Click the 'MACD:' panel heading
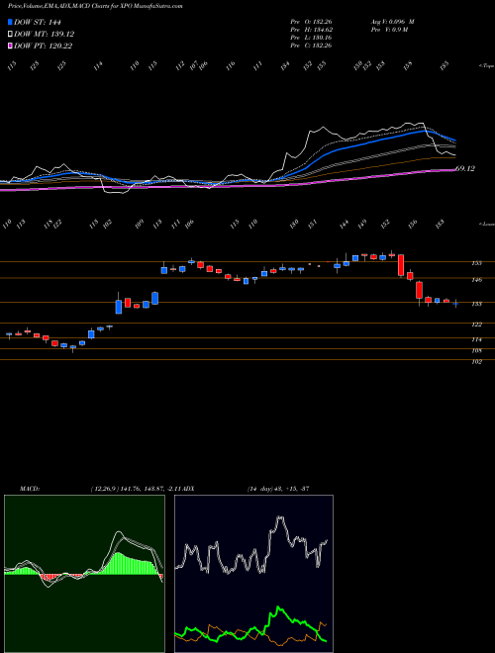Viewport: 495px width, 653px height. point(29,489)
